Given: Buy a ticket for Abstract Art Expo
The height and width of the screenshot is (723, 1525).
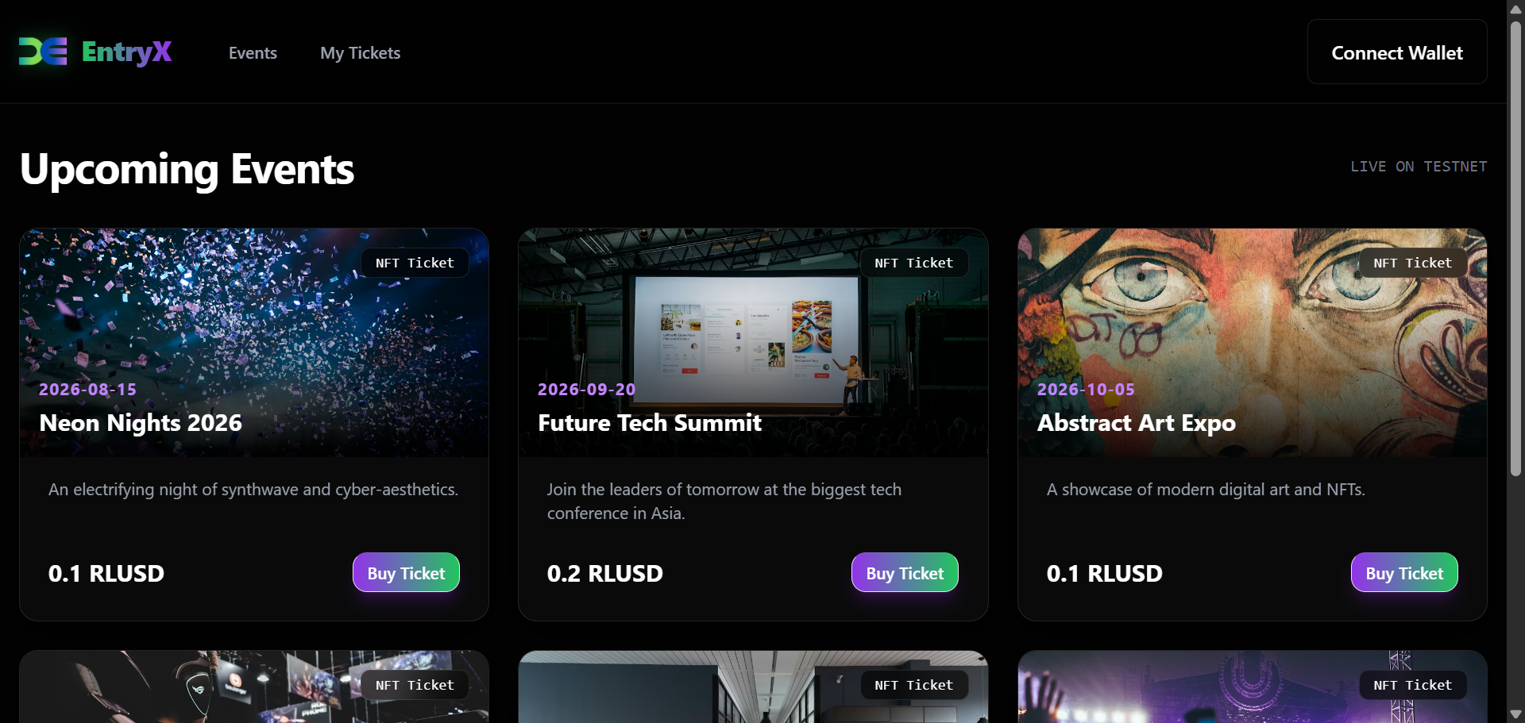Looking at the screenshot, I should 1404,573.
